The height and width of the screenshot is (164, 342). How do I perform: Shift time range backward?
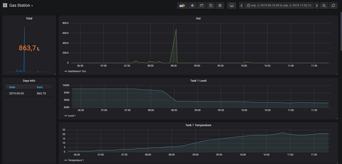click(x=241, y=5)
